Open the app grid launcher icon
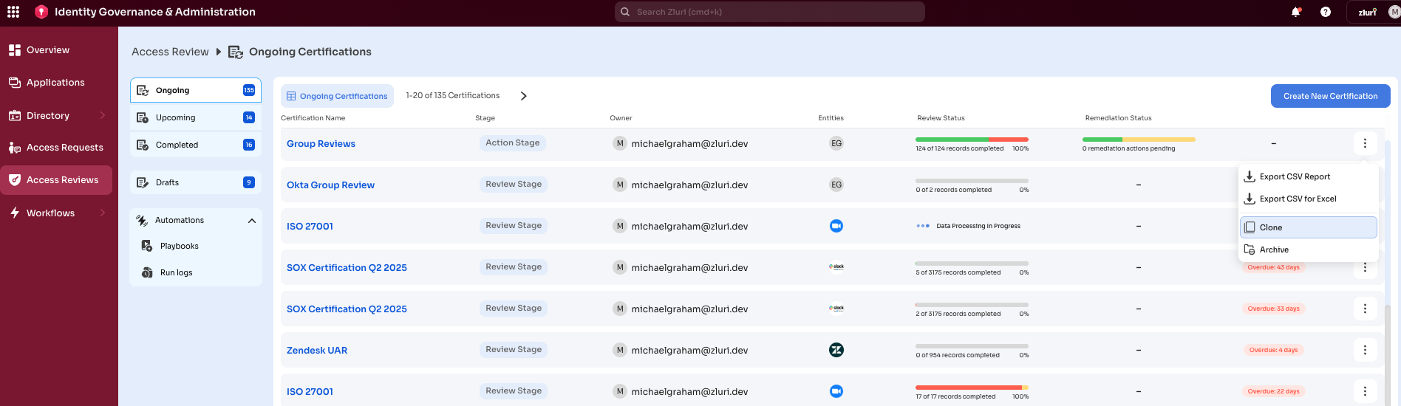The image size is (1401, 406). 13,12
